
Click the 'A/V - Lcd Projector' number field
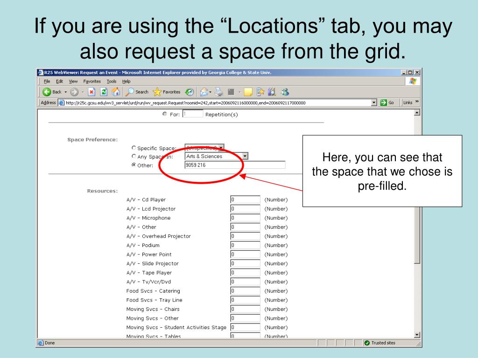coord(246,209)
